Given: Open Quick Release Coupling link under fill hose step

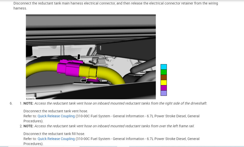Looking at the screenshot, I should [56, 139].
